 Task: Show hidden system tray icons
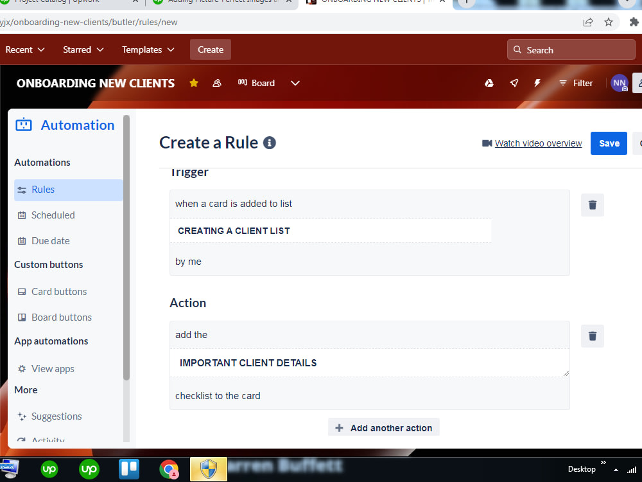616,470
